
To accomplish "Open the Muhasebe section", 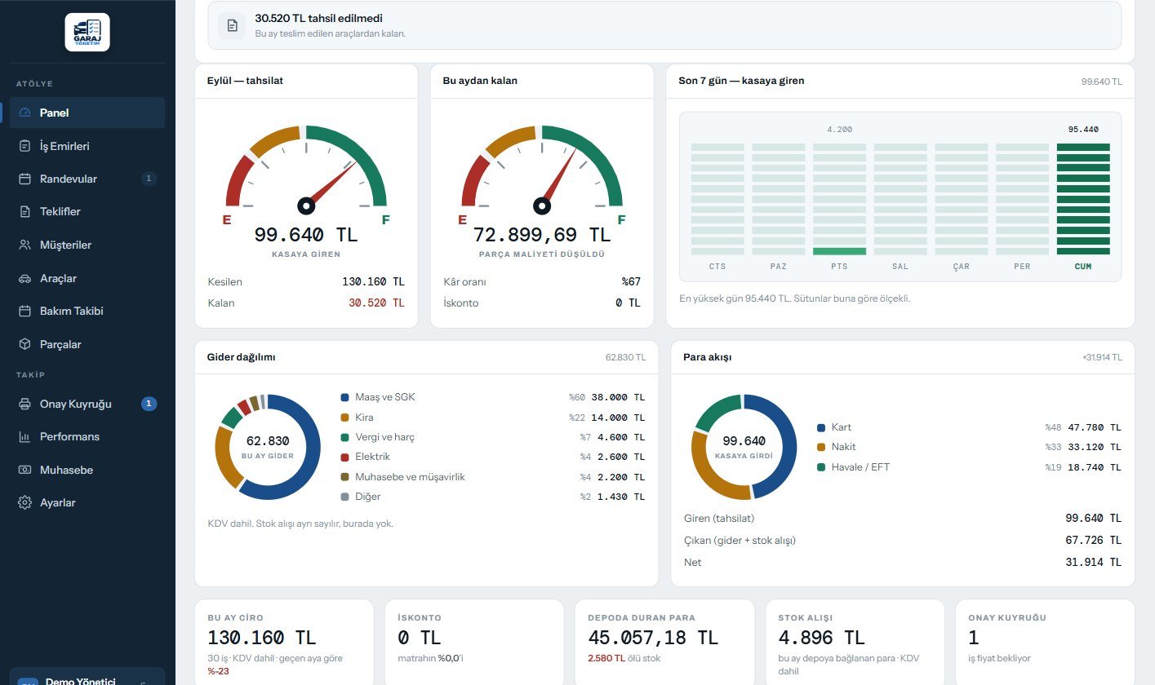I will coord(87,470).
